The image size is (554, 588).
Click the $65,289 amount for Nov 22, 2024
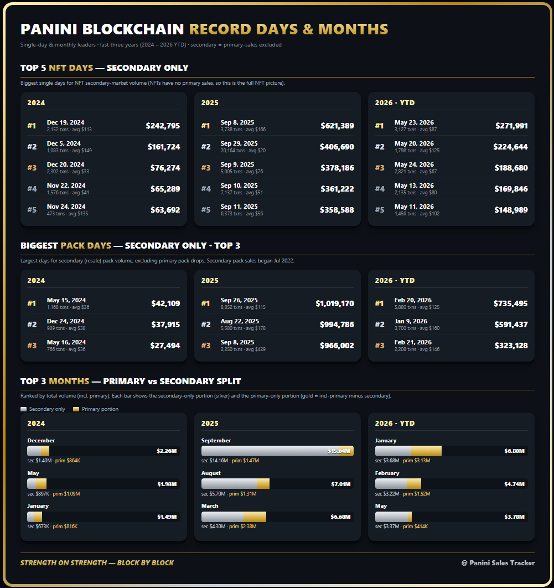(x=165, y=189)
